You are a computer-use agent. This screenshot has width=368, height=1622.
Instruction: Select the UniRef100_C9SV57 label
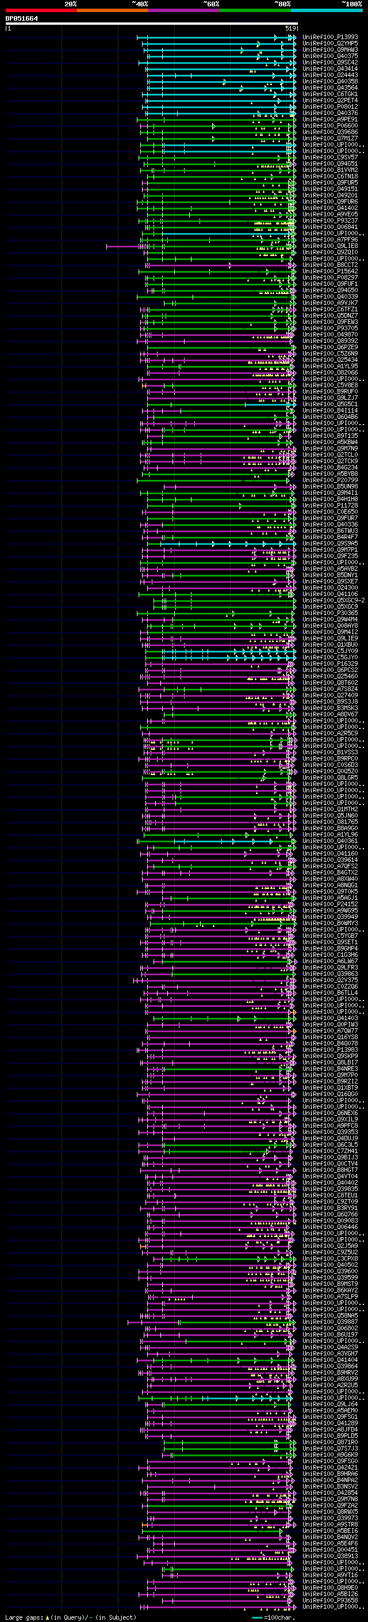(329, 158)
